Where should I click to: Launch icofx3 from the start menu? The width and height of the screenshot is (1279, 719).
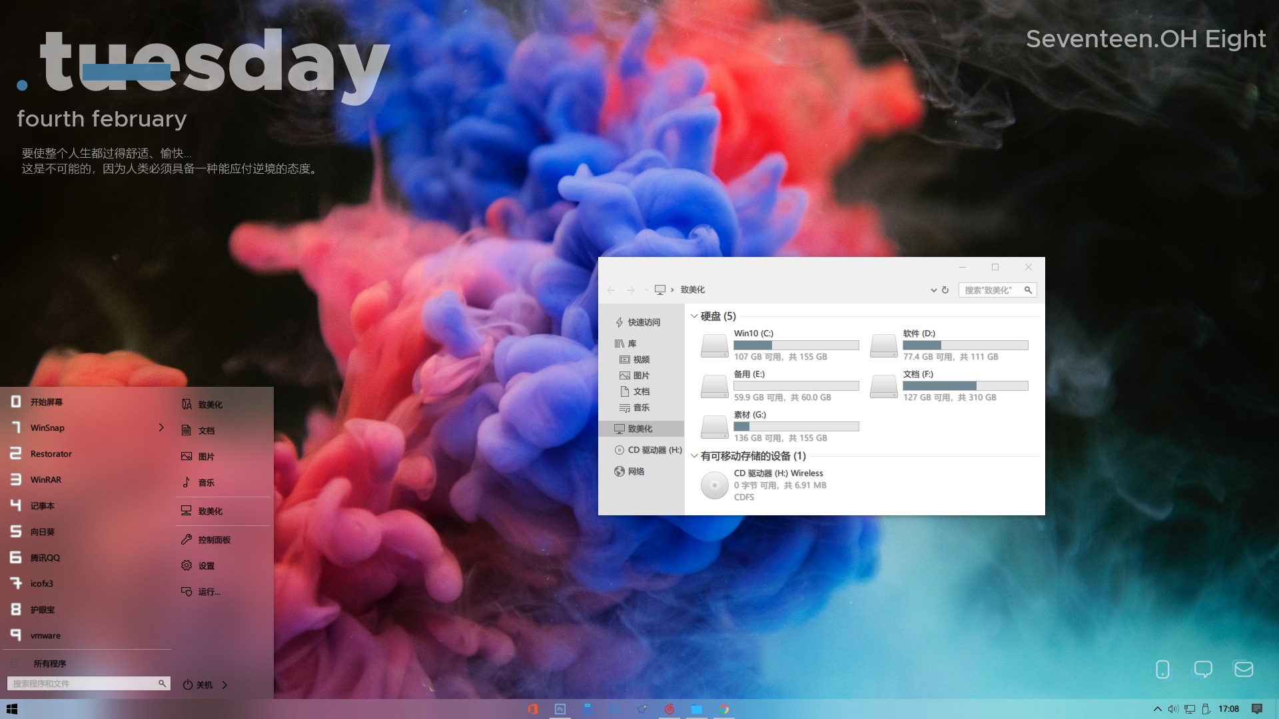pyautogui.click(x=87, y=584)
